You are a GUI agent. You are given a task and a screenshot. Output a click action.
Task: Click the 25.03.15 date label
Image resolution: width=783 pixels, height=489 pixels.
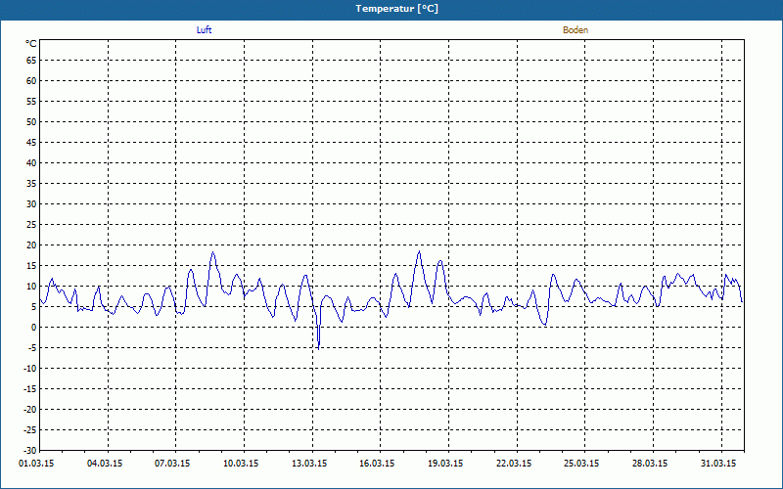[581, 464]
